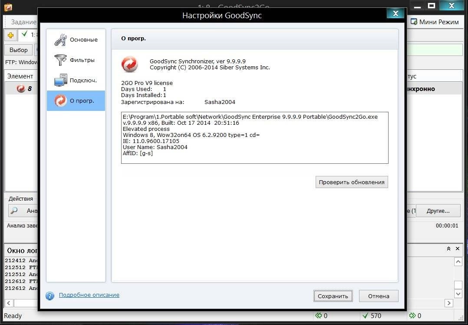The height and width of the screenshot is (325, 468).
Task: Switch to Мини Режим in main window
Action: tap(435, 22)
